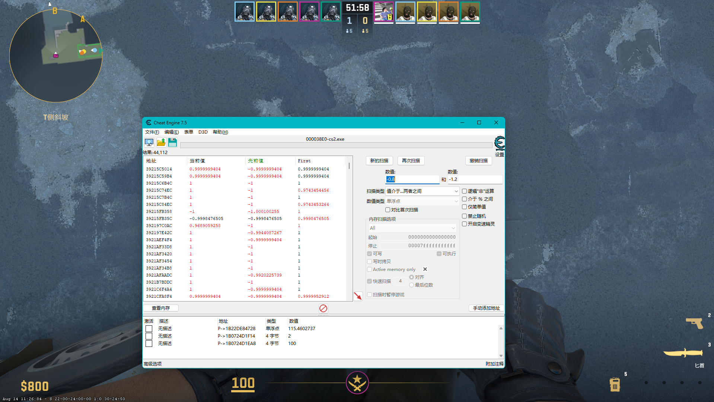The height and width of the screenshot is (402, 714).
Task: Open the memory region All dropdown
Action: [x=412, y=228]
